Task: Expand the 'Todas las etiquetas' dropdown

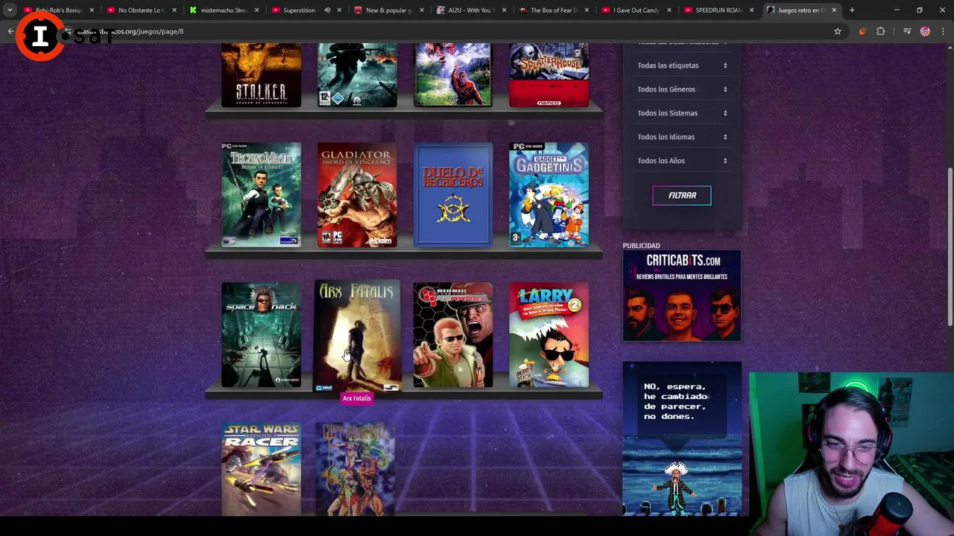Action: 682,66
